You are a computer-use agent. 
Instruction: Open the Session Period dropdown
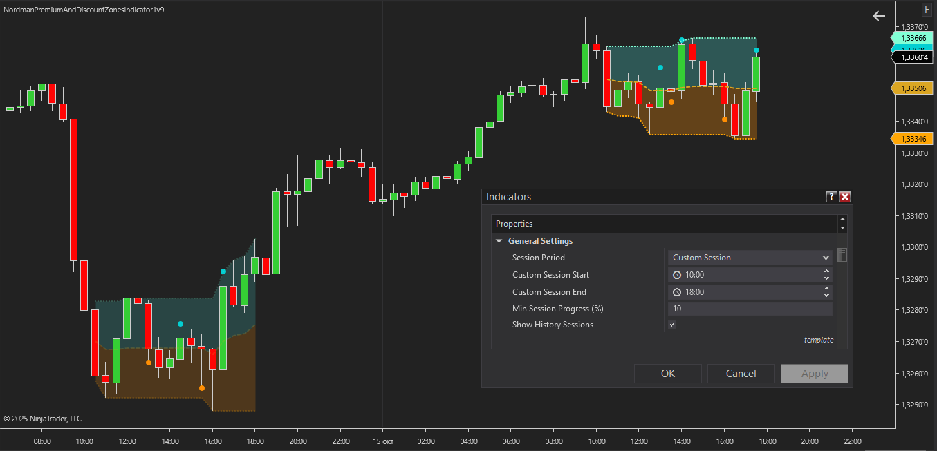coord(750,258)
